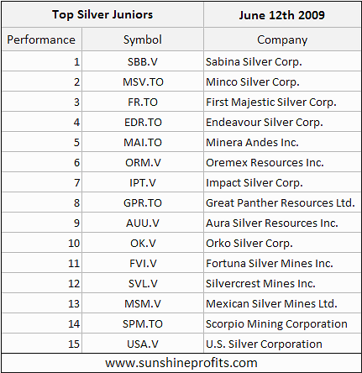Select the June 12th 2009 header cell
The width and height of the screenshot is (362, 373).
[282, 14]
